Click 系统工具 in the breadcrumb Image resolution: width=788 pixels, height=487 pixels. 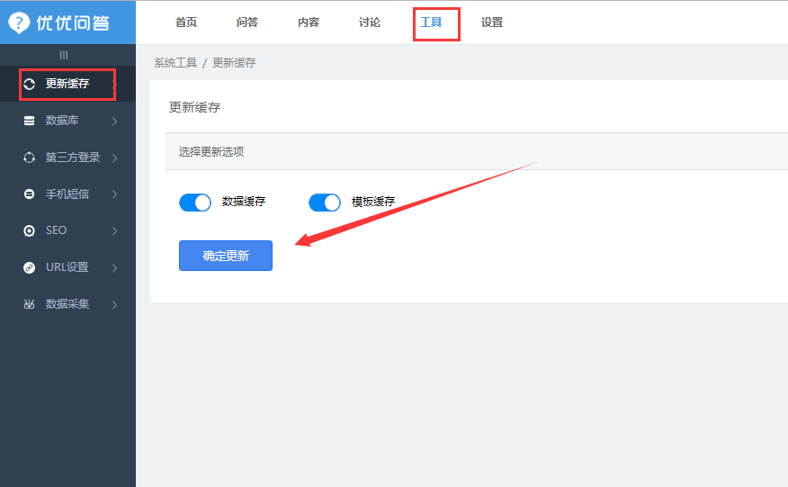point(175,63)
